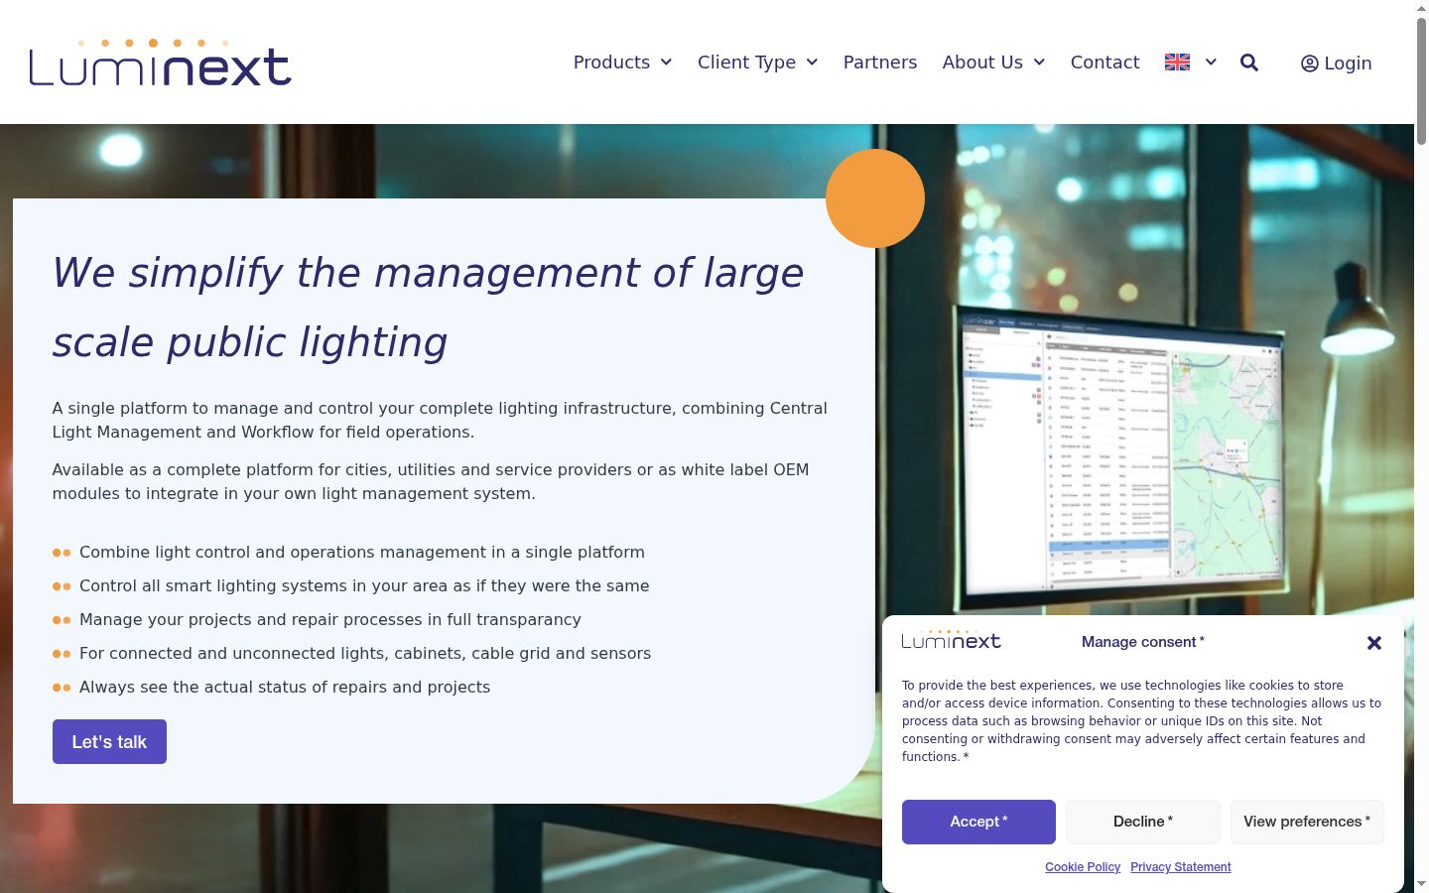Click 'Manage your projects and repair processes' bullet

point(330,620)
